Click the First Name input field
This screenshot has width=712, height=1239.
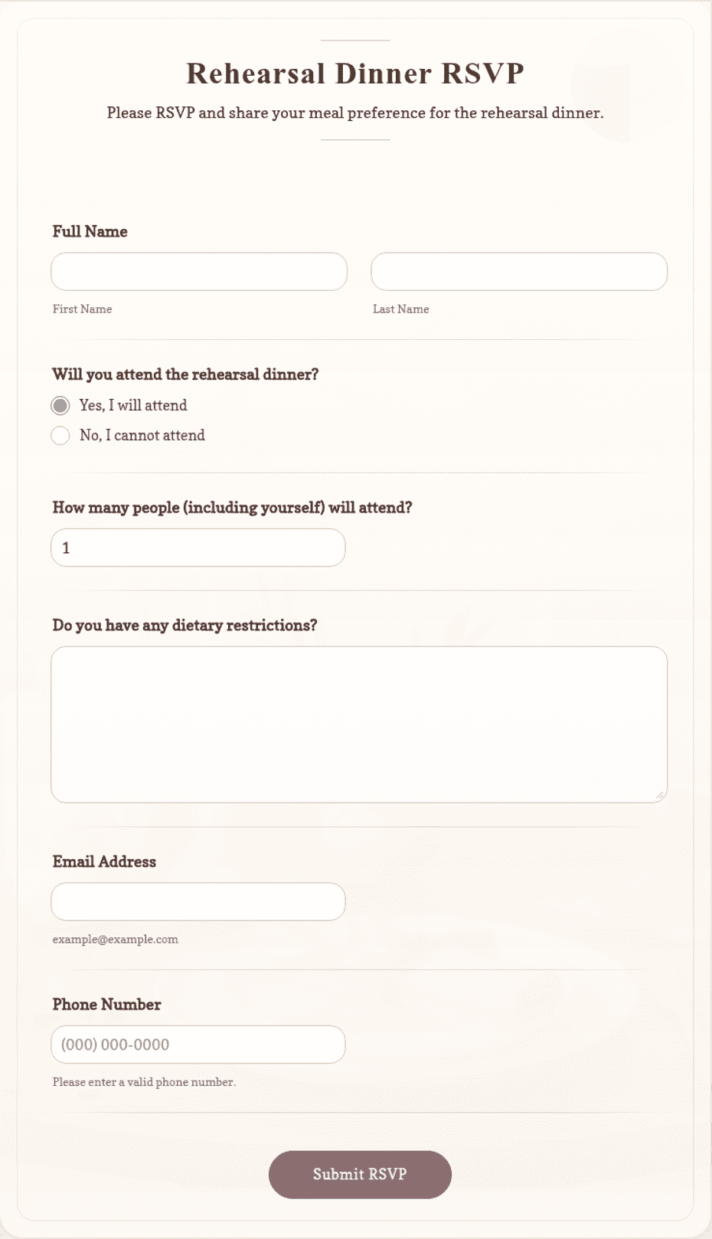click(x=199, y=272)
